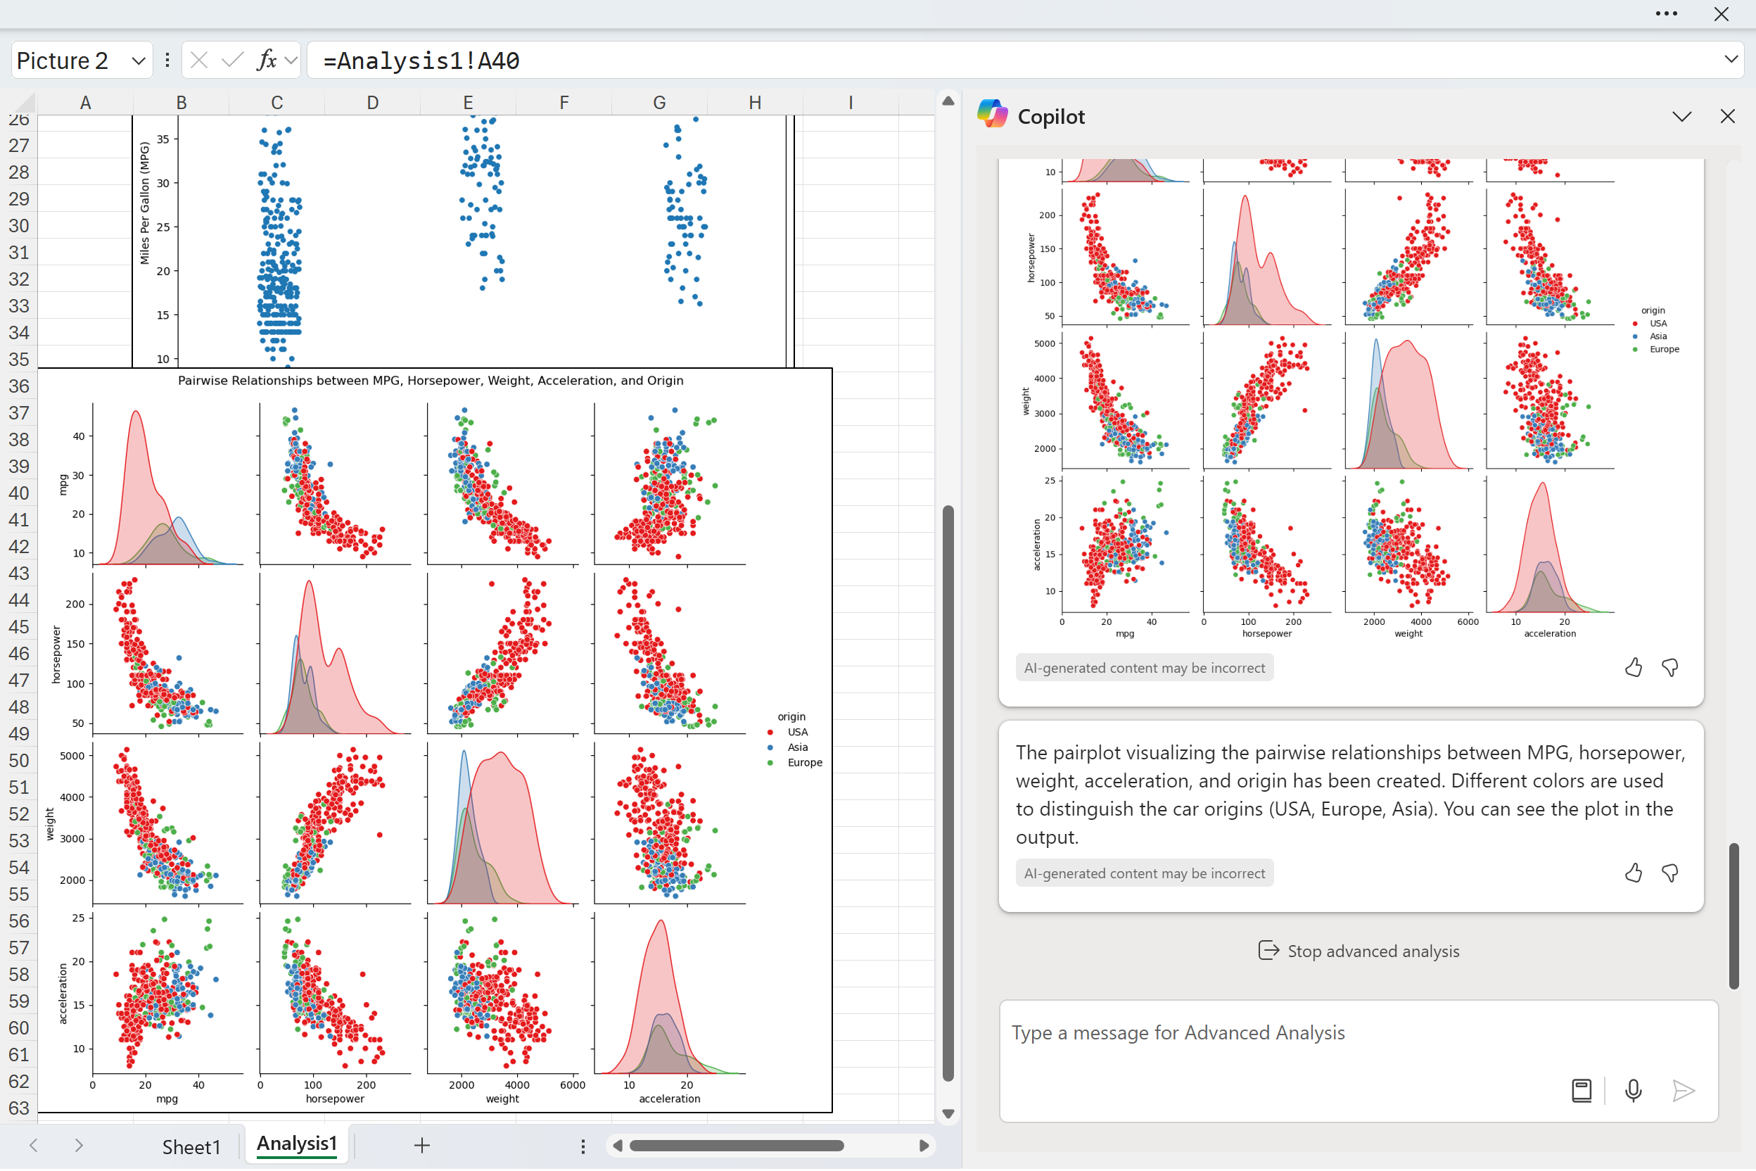Thumbs up the pairplot summary message
Screen dimensions: 1756x1171
pos(1633,873)
